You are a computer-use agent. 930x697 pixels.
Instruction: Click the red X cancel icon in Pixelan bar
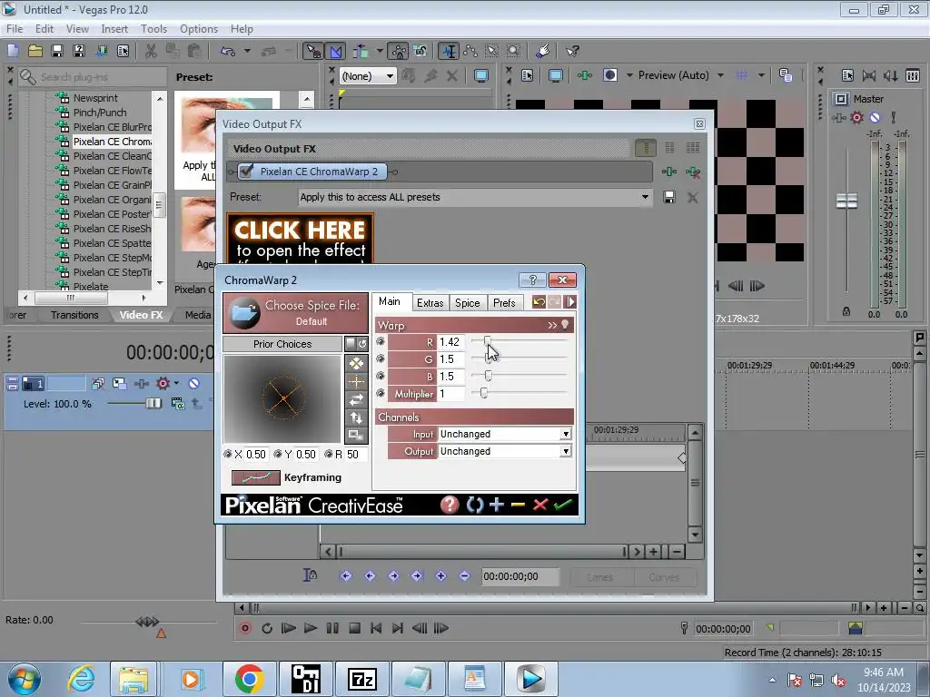pos(539,505)
